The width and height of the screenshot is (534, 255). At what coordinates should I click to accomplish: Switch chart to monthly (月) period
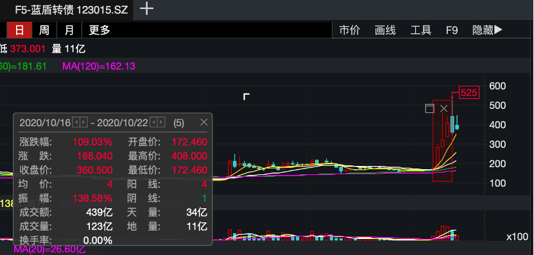(69, 30)
